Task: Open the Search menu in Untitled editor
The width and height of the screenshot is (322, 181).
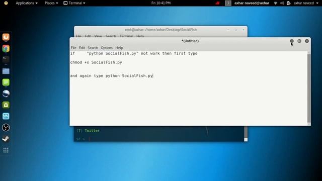Action: (x=93, y=48)
